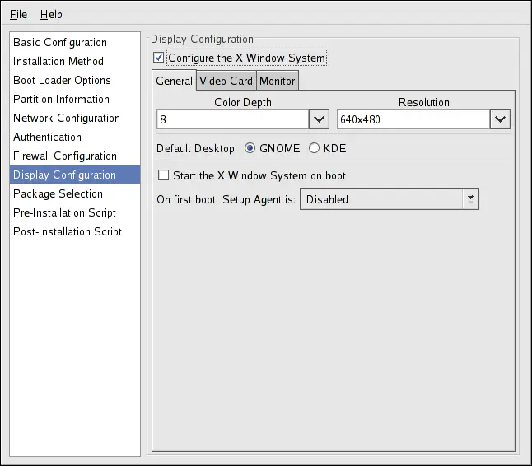
Task: Open the Help menu
Action: [51, 14]
